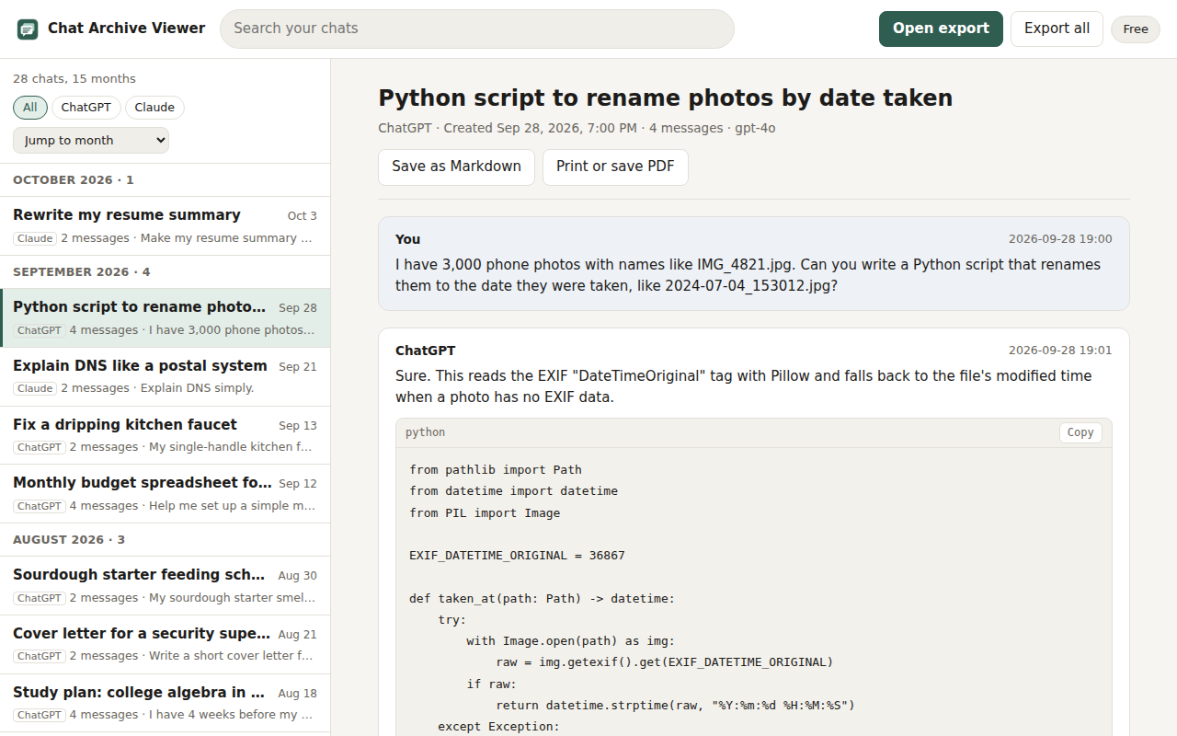Filter chats by Claude
This screenshot has width=1177, height=736.
click(x=154, y=108)
